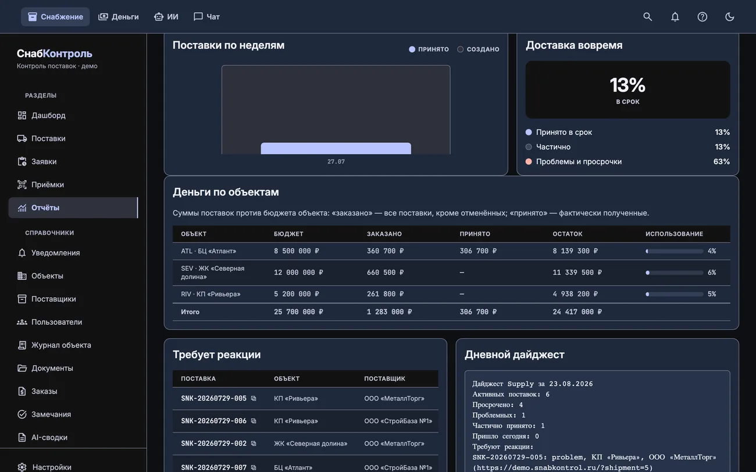Click the Поставки truck icon
Image resolution: width=756 pixels, height=472 pixels.
pos(22,138)
